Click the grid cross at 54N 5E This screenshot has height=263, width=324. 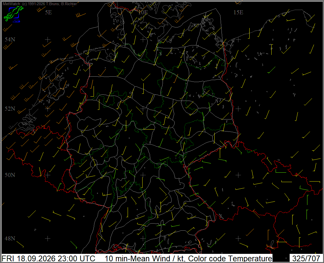point(48,39)
